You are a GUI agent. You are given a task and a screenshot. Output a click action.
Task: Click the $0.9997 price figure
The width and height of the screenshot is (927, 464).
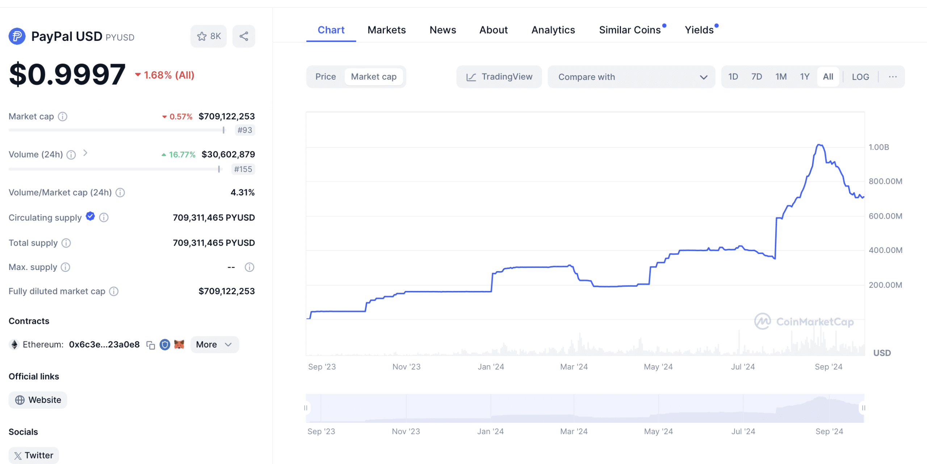point(67,75)
